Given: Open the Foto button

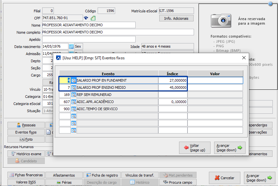Looking at the screenshot, I should coord(26,139).
